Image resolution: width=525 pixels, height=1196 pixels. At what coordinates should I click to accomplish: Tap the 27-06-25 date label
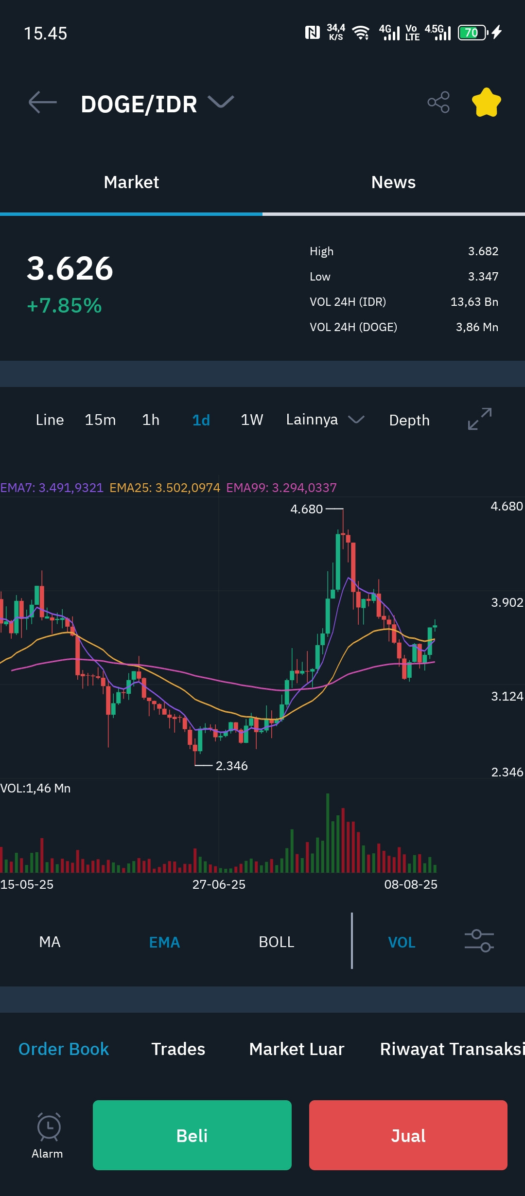coord(219,884)
